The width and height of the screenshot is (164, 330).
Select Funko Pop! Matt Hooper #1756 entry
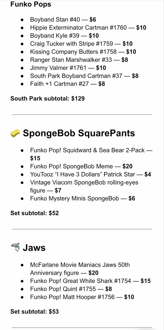82,297
